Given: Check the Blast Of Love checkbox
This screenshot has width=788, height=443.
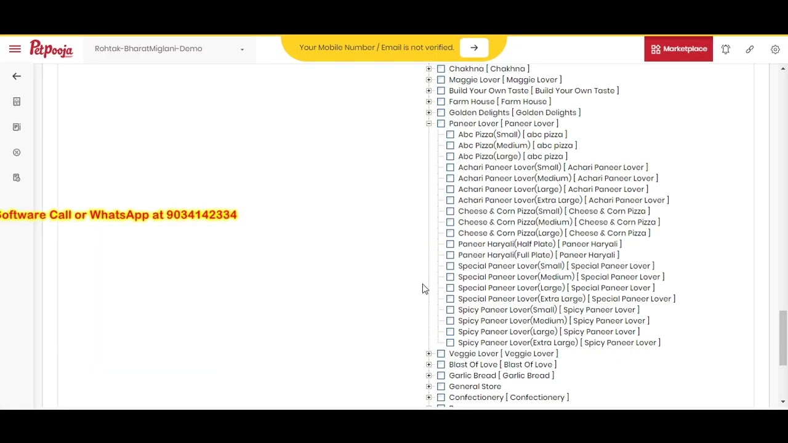Looking at the screenshot, I should tap(441, 365).
